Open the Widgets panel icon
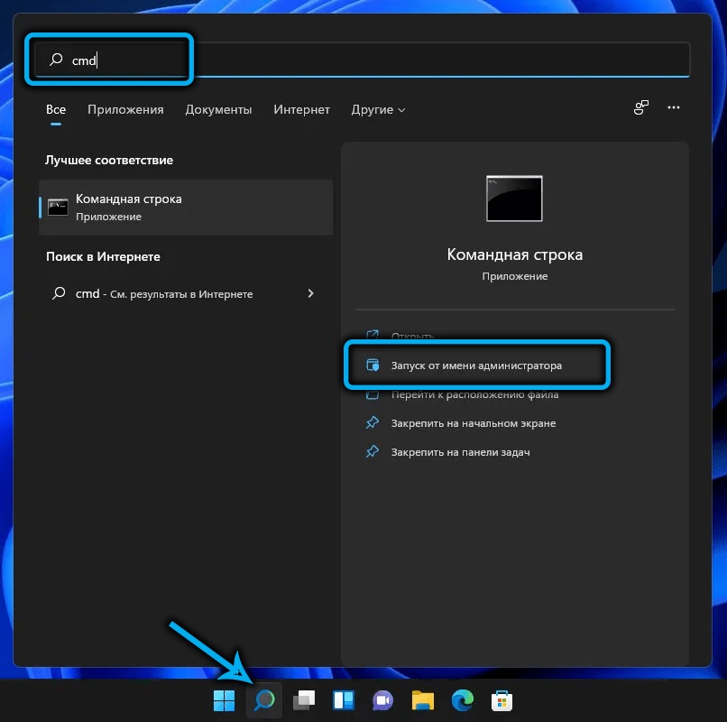This screenshot has width=727, height=722. click(344, 700)
